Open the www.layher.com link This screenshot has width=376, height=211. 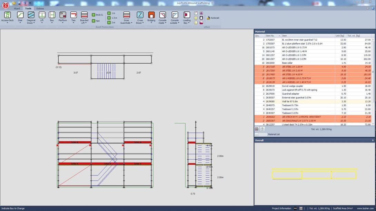pyautogui.click(x=365, y=208)
